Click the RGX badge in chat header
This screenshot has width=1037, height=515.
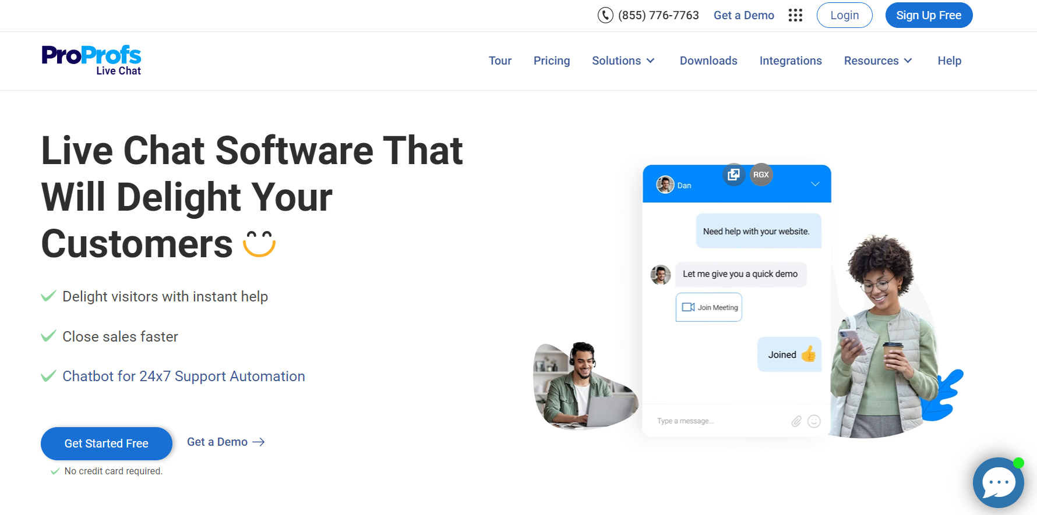point(761,175)
